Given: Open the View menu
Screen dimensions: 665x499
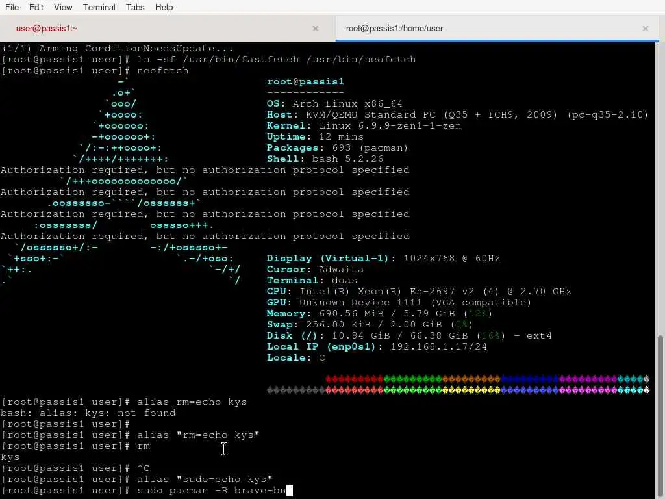Looking at the screenshot, I should [63, 7].
